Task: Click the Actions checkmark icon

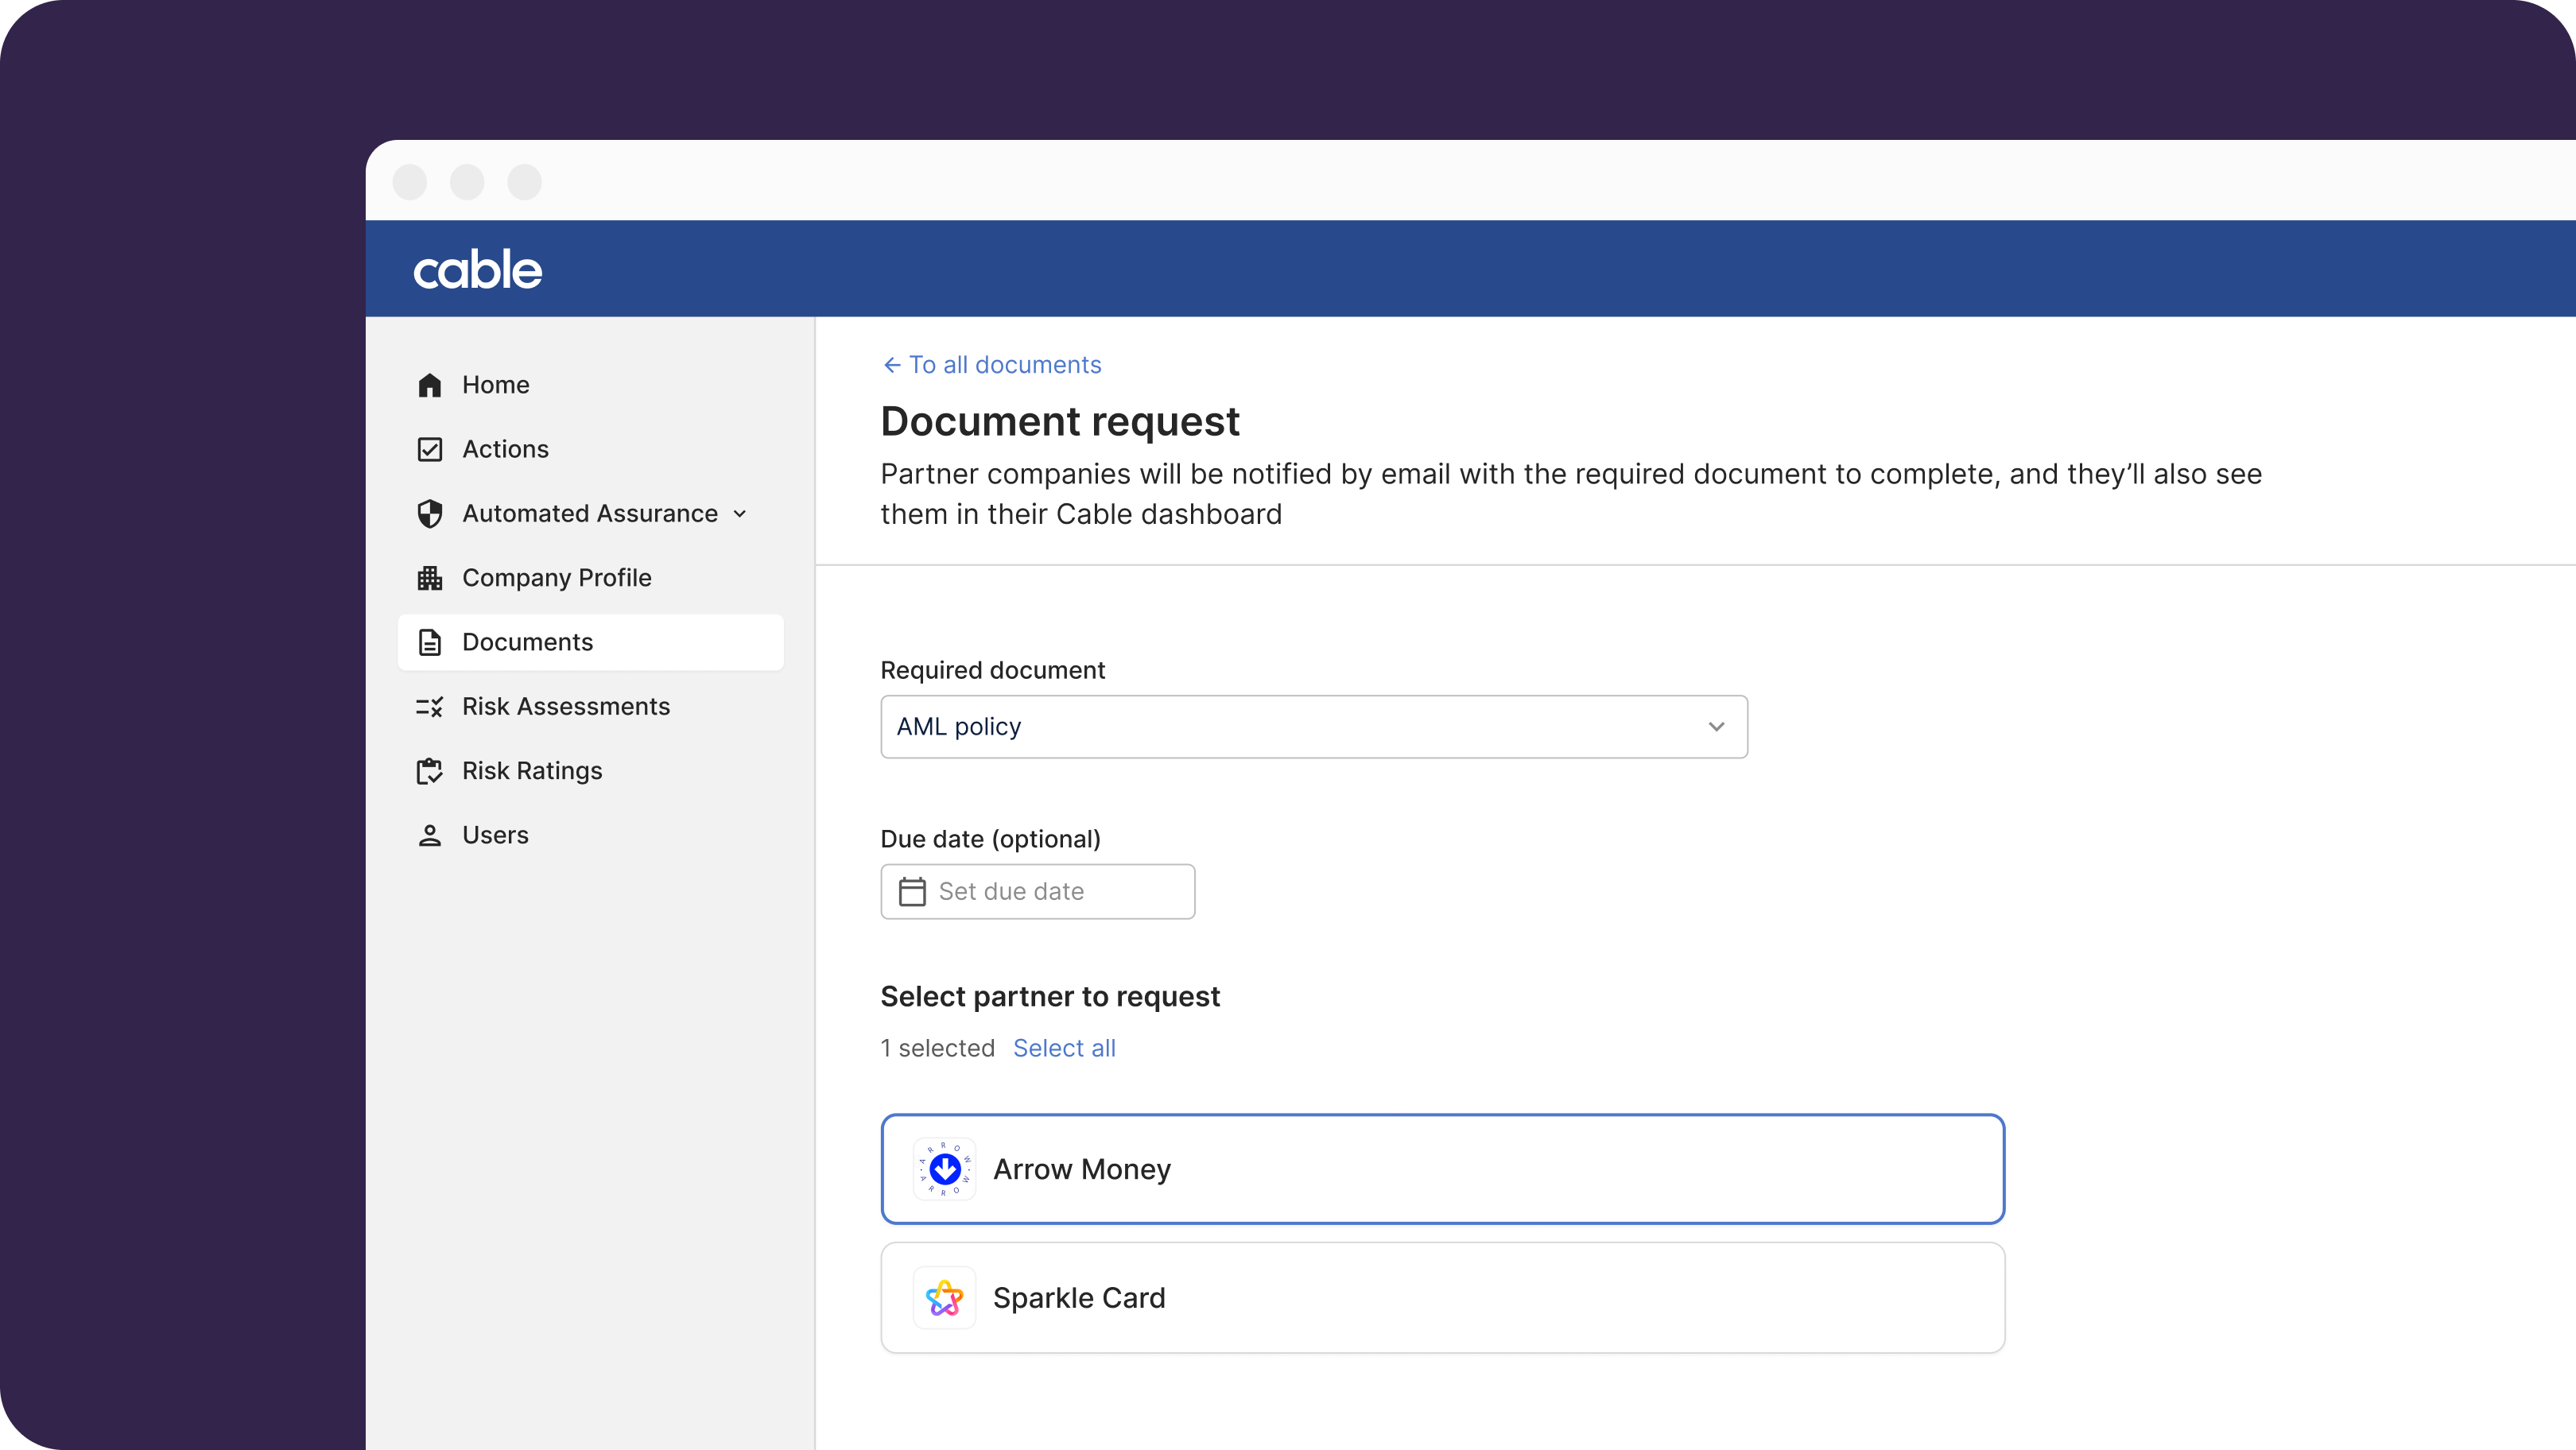Action: pyautogui.click(x=430, y=449)
